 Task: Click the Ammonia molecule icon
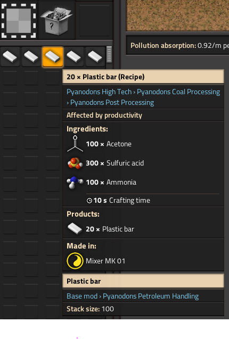[75, 182]
